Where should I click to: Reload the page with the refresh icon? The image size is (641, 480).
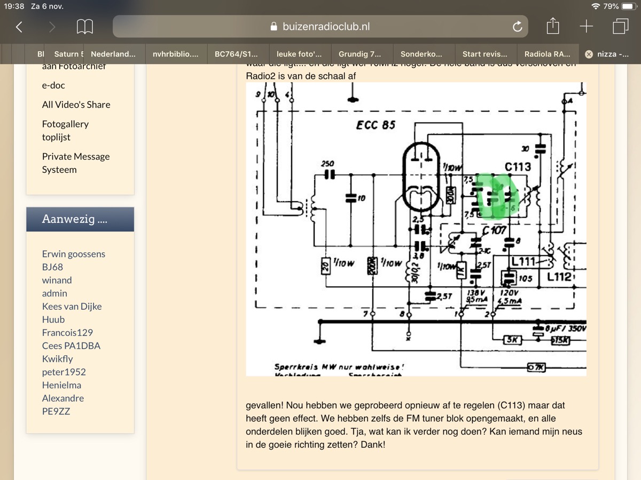[x=517, y=27]
